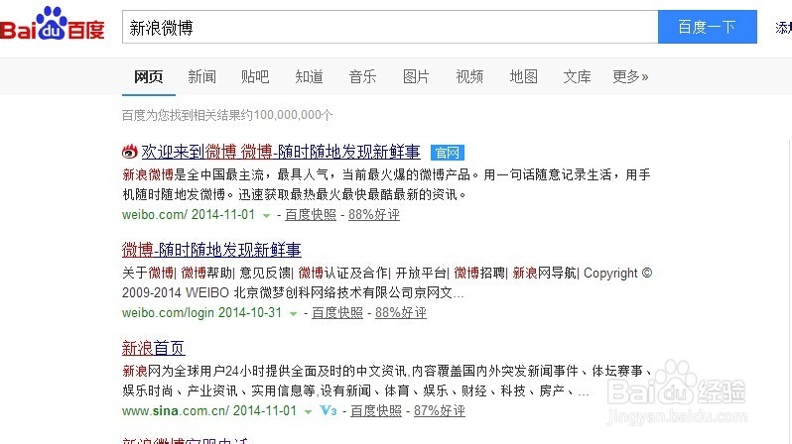The image size is (792, 444).
Task: Click the 官网 badge on first result
Action: click(x=448, y=153)
